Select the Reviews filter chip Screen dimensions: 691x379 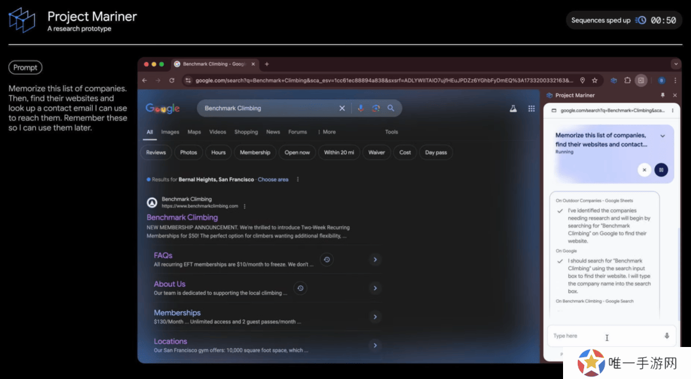click(x=156, y=152)
